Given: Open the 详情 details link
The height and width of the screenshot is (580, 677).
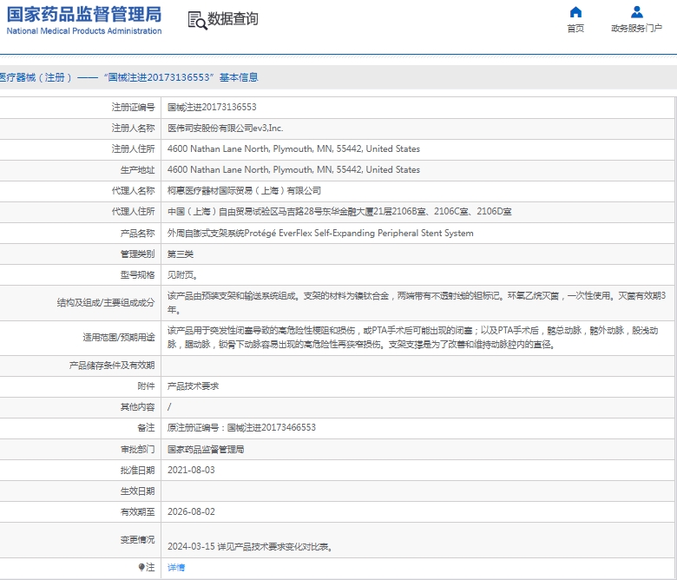Looking at the screenshot, I should point(176,568).
